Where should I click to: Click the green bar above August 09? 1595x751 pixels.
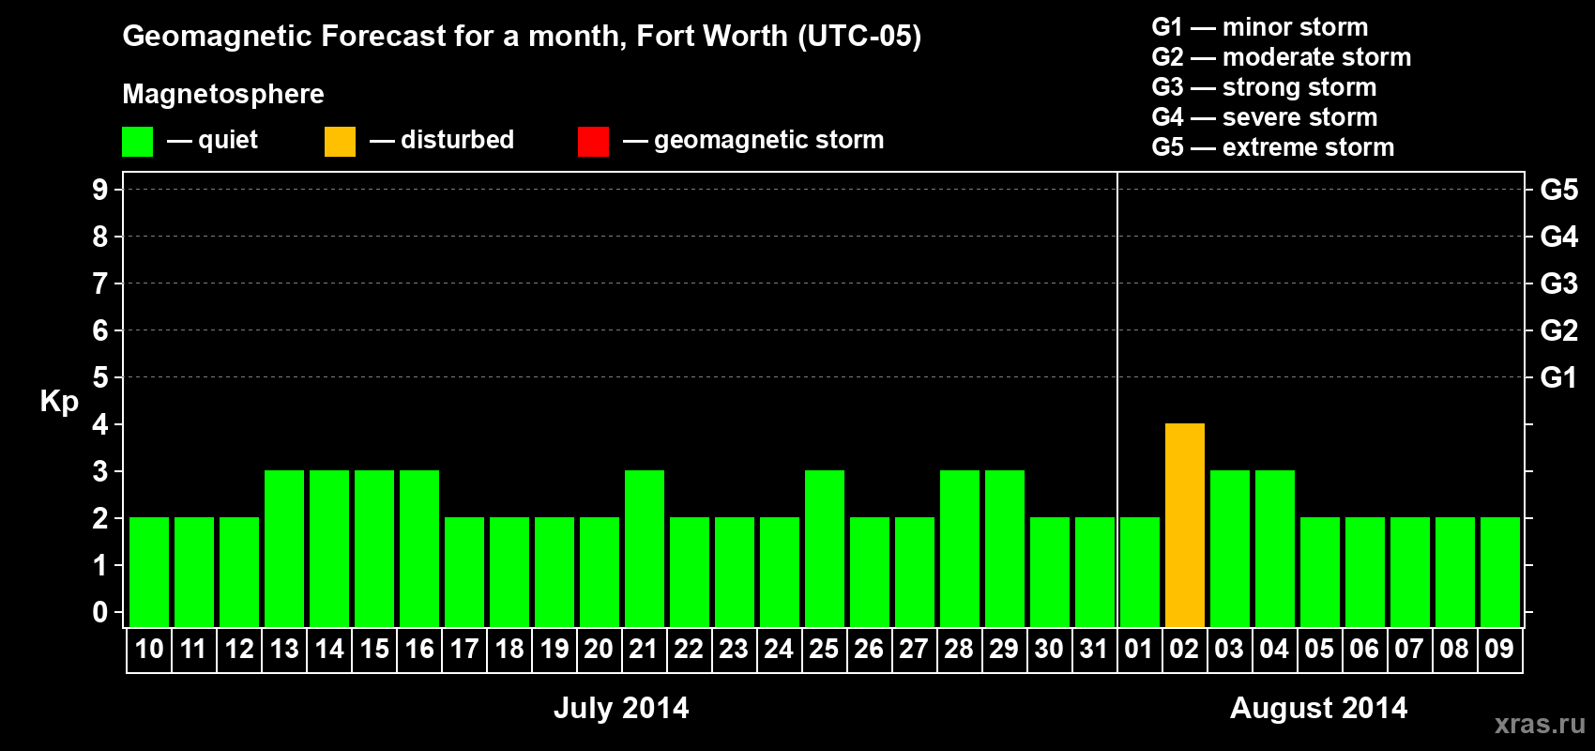tap(1500, 573)
